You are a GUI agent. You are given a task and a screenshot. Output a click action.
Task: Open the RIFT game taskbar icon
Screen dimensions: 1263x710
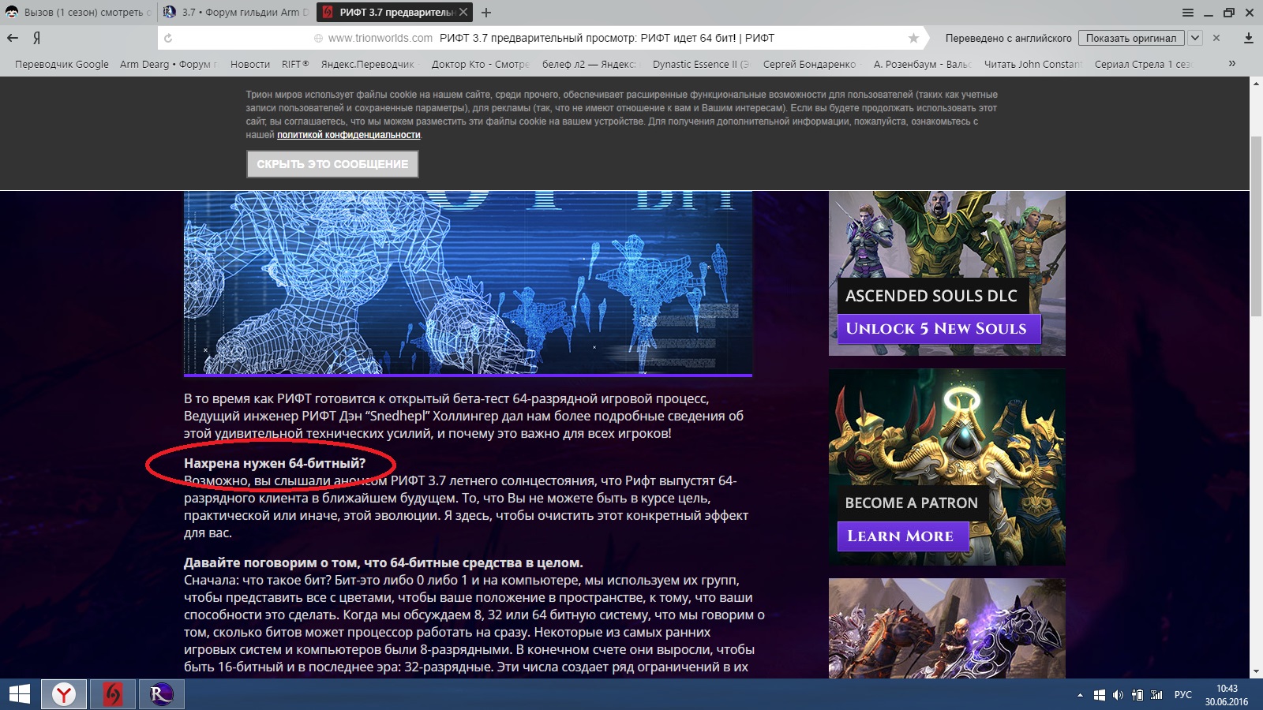162,694
